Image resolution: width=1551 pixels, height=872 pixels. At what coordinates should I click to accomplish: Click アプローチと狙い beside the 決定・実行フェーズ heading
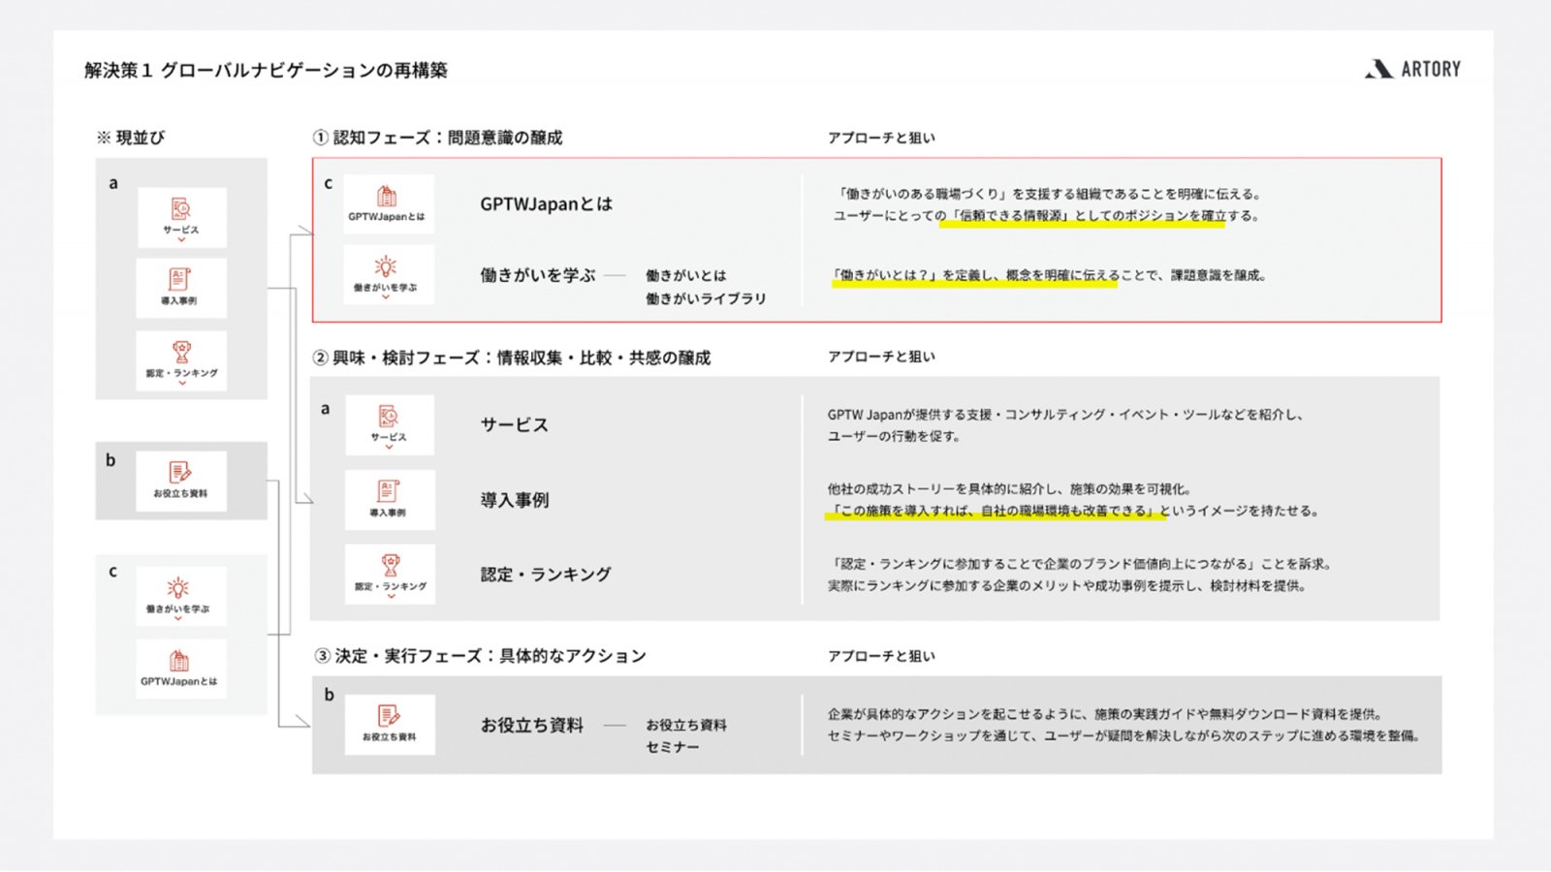881,656
